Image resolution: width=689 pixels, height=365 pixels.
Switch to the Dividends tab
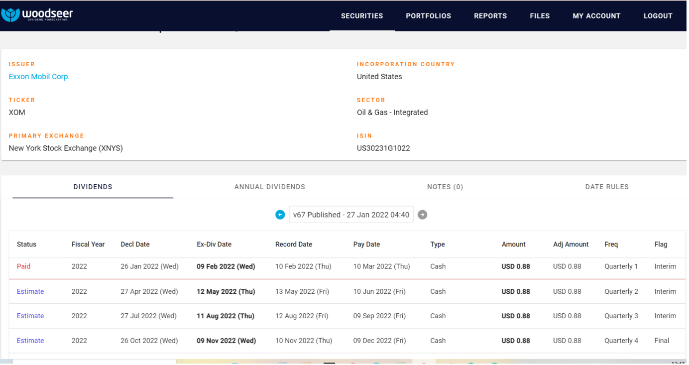(93, 187)
